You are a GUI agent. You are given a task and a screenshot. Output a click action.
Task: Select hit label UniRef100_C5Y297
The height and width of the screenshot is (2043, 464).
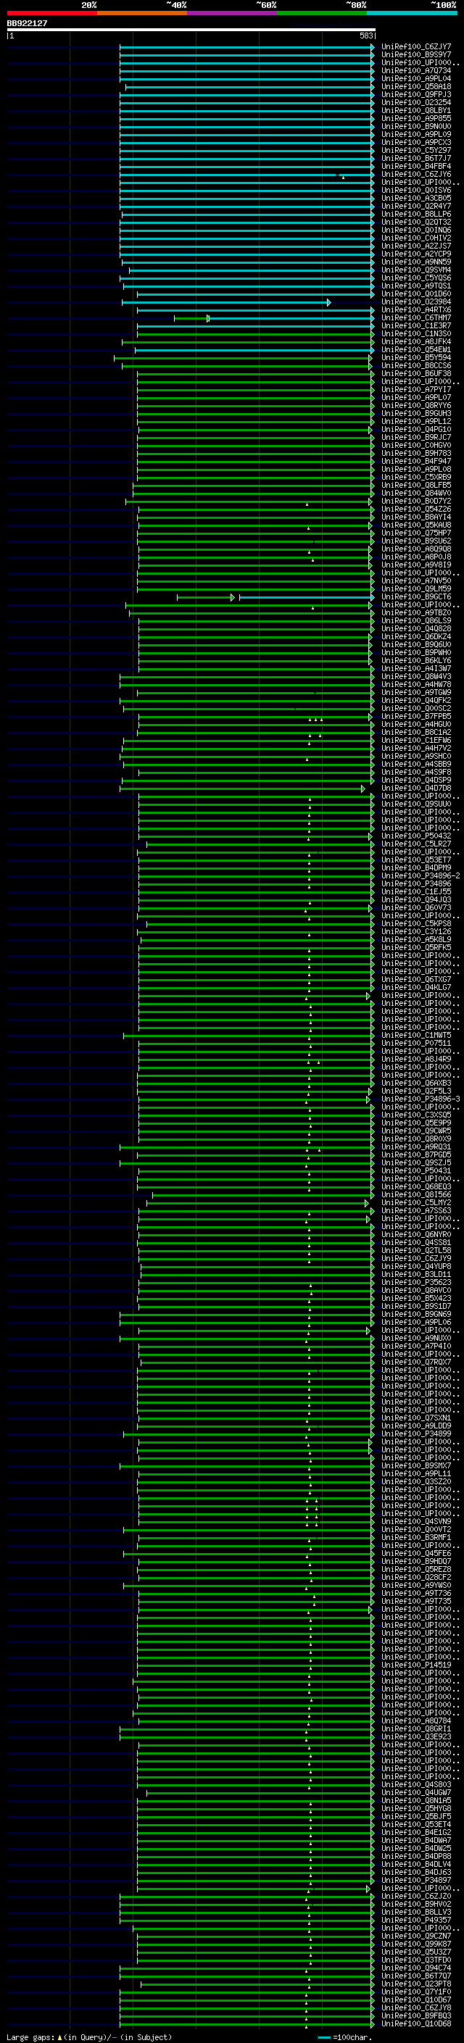tap(416, 151)
